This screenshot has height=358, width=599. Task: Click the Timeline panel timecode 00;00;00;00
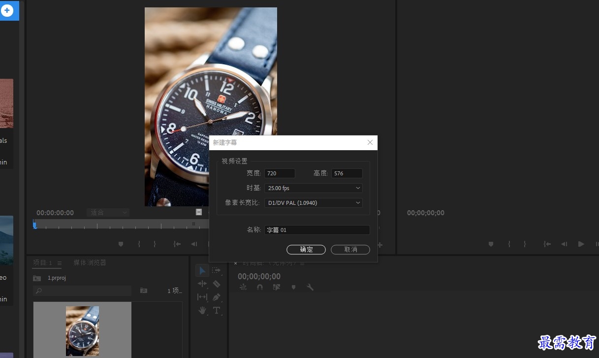(259, 276)
